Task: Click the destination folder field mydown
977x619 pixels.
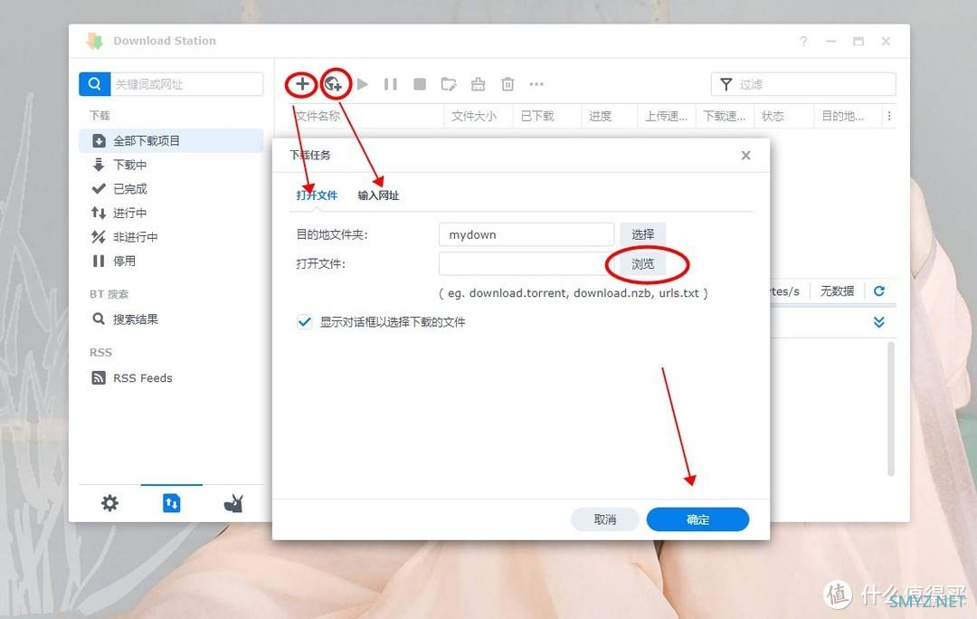Action: tap(526, 234)
